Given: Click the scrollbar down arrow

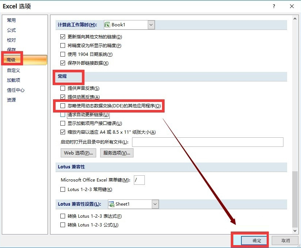Looking at the screenshot, I should coord(294,230).
